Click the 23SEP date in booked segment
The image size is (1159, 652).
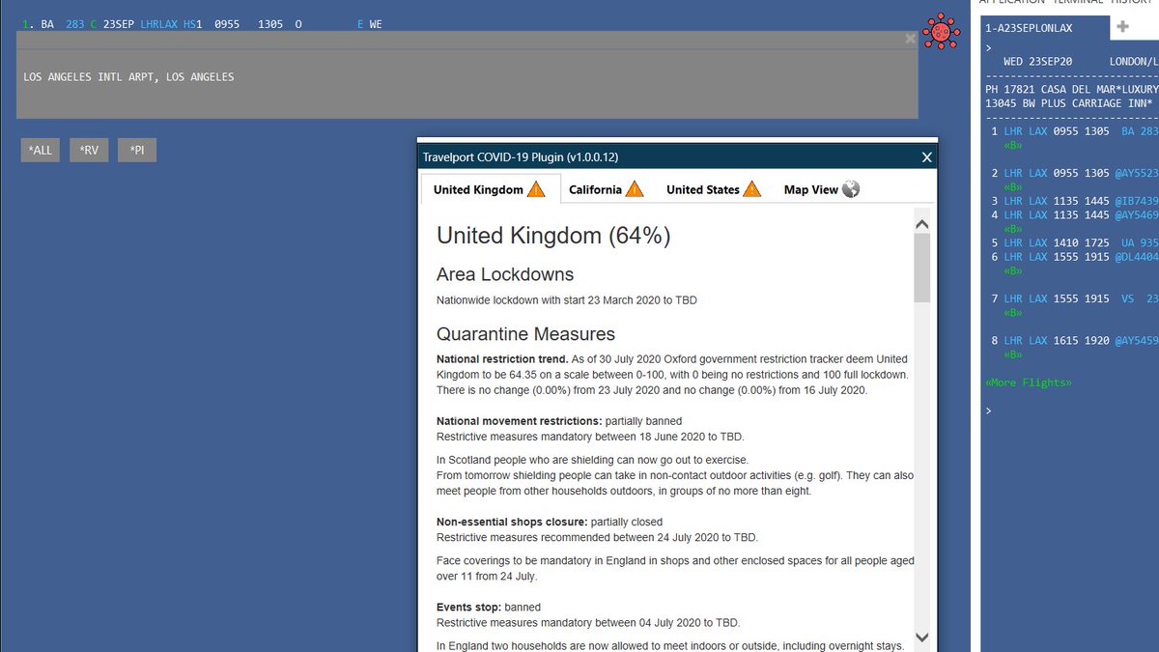(119, 24)
